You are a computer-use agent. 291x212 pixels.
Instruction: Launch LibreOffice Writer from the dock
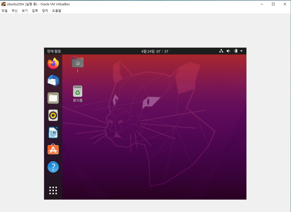click(x=53, y=132)
